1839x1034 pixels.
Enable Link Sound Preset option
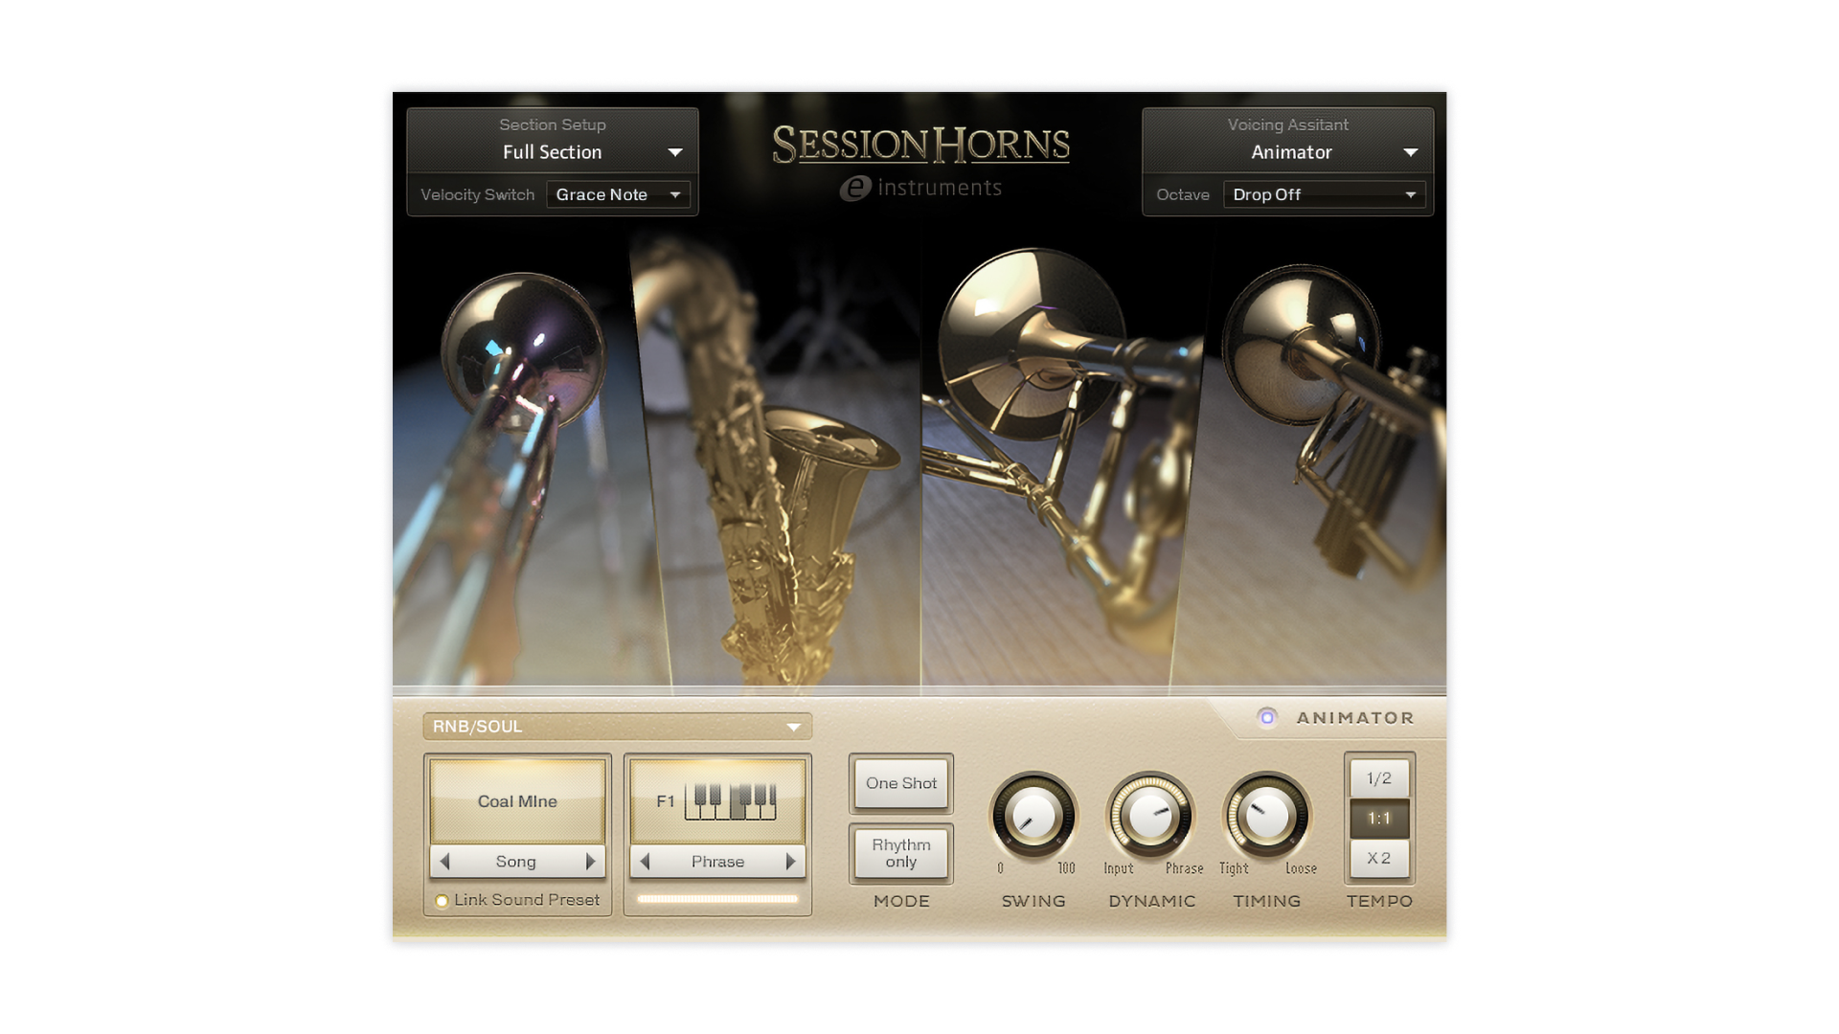coord(442,901)
